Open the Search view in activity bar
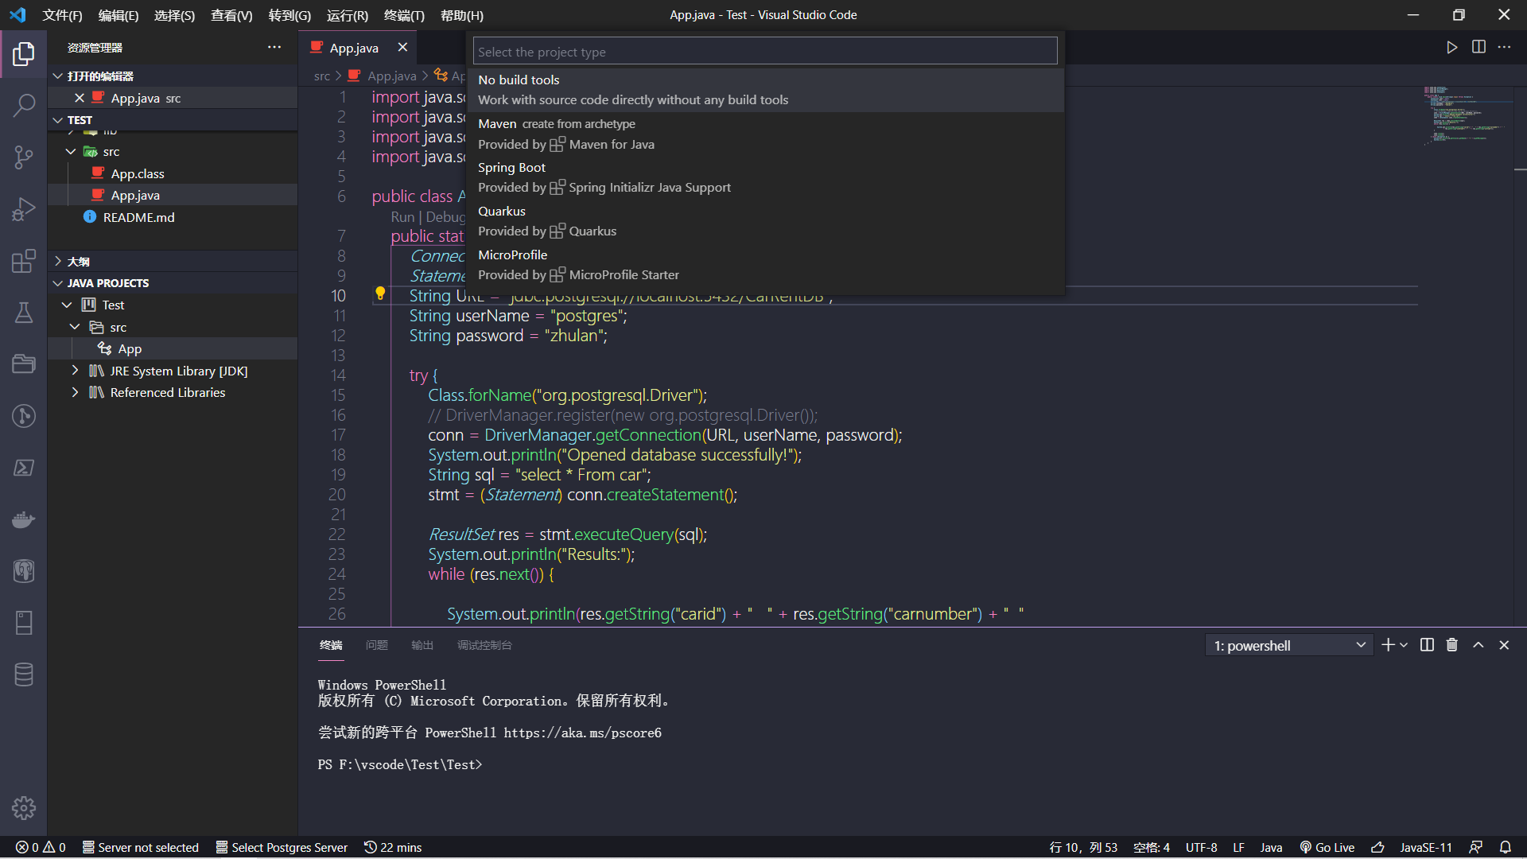Screen dimensions: 1527x859 24,105
